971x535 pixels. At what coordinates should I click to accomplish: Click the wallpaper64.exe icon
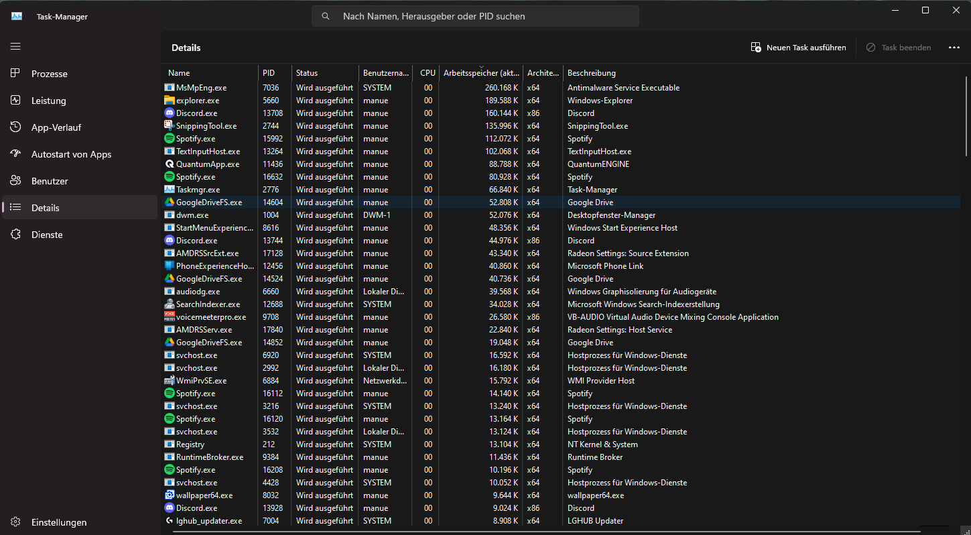[x=170, y=495]
